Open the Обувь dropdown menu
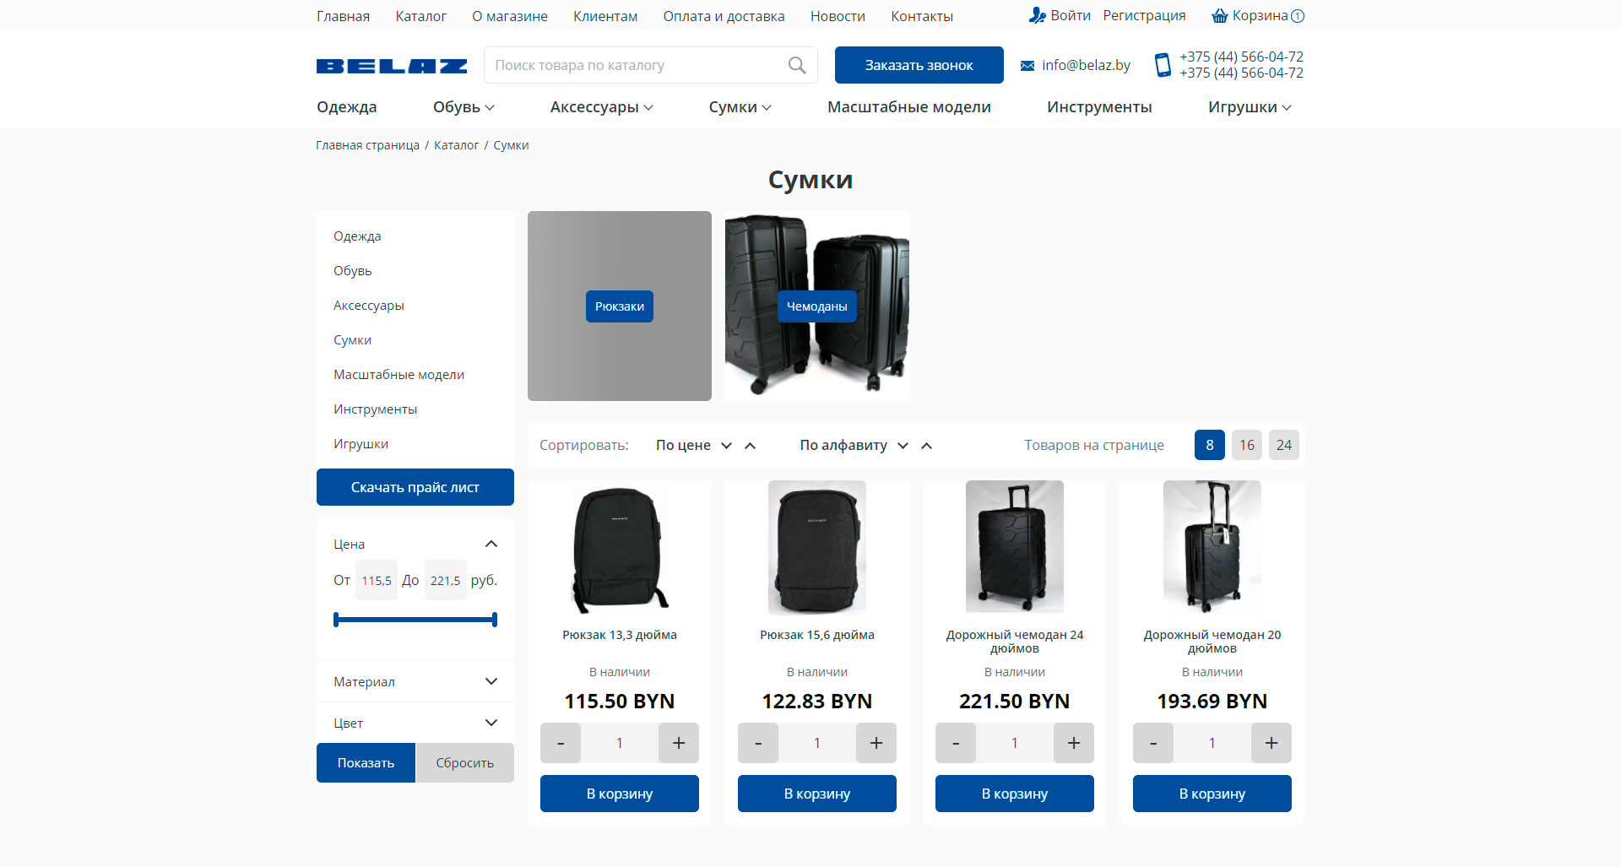The width and height of the screenshot is (1621, 867). (464, 107)
